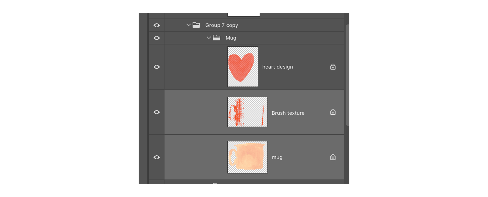Click the layers panel vertical scrollbar
The width and height of the screenshot is (488, 197).
click(347, 75)
